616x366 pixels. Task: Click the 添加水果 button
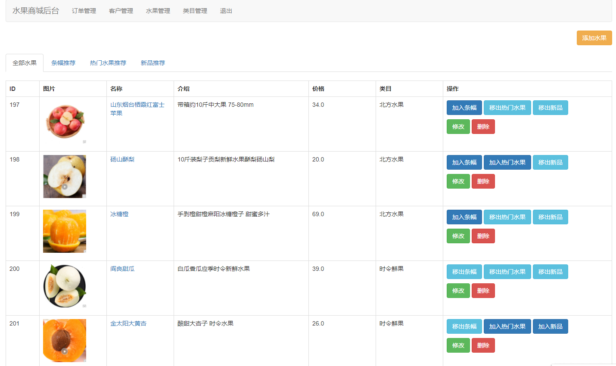point(594,38)
